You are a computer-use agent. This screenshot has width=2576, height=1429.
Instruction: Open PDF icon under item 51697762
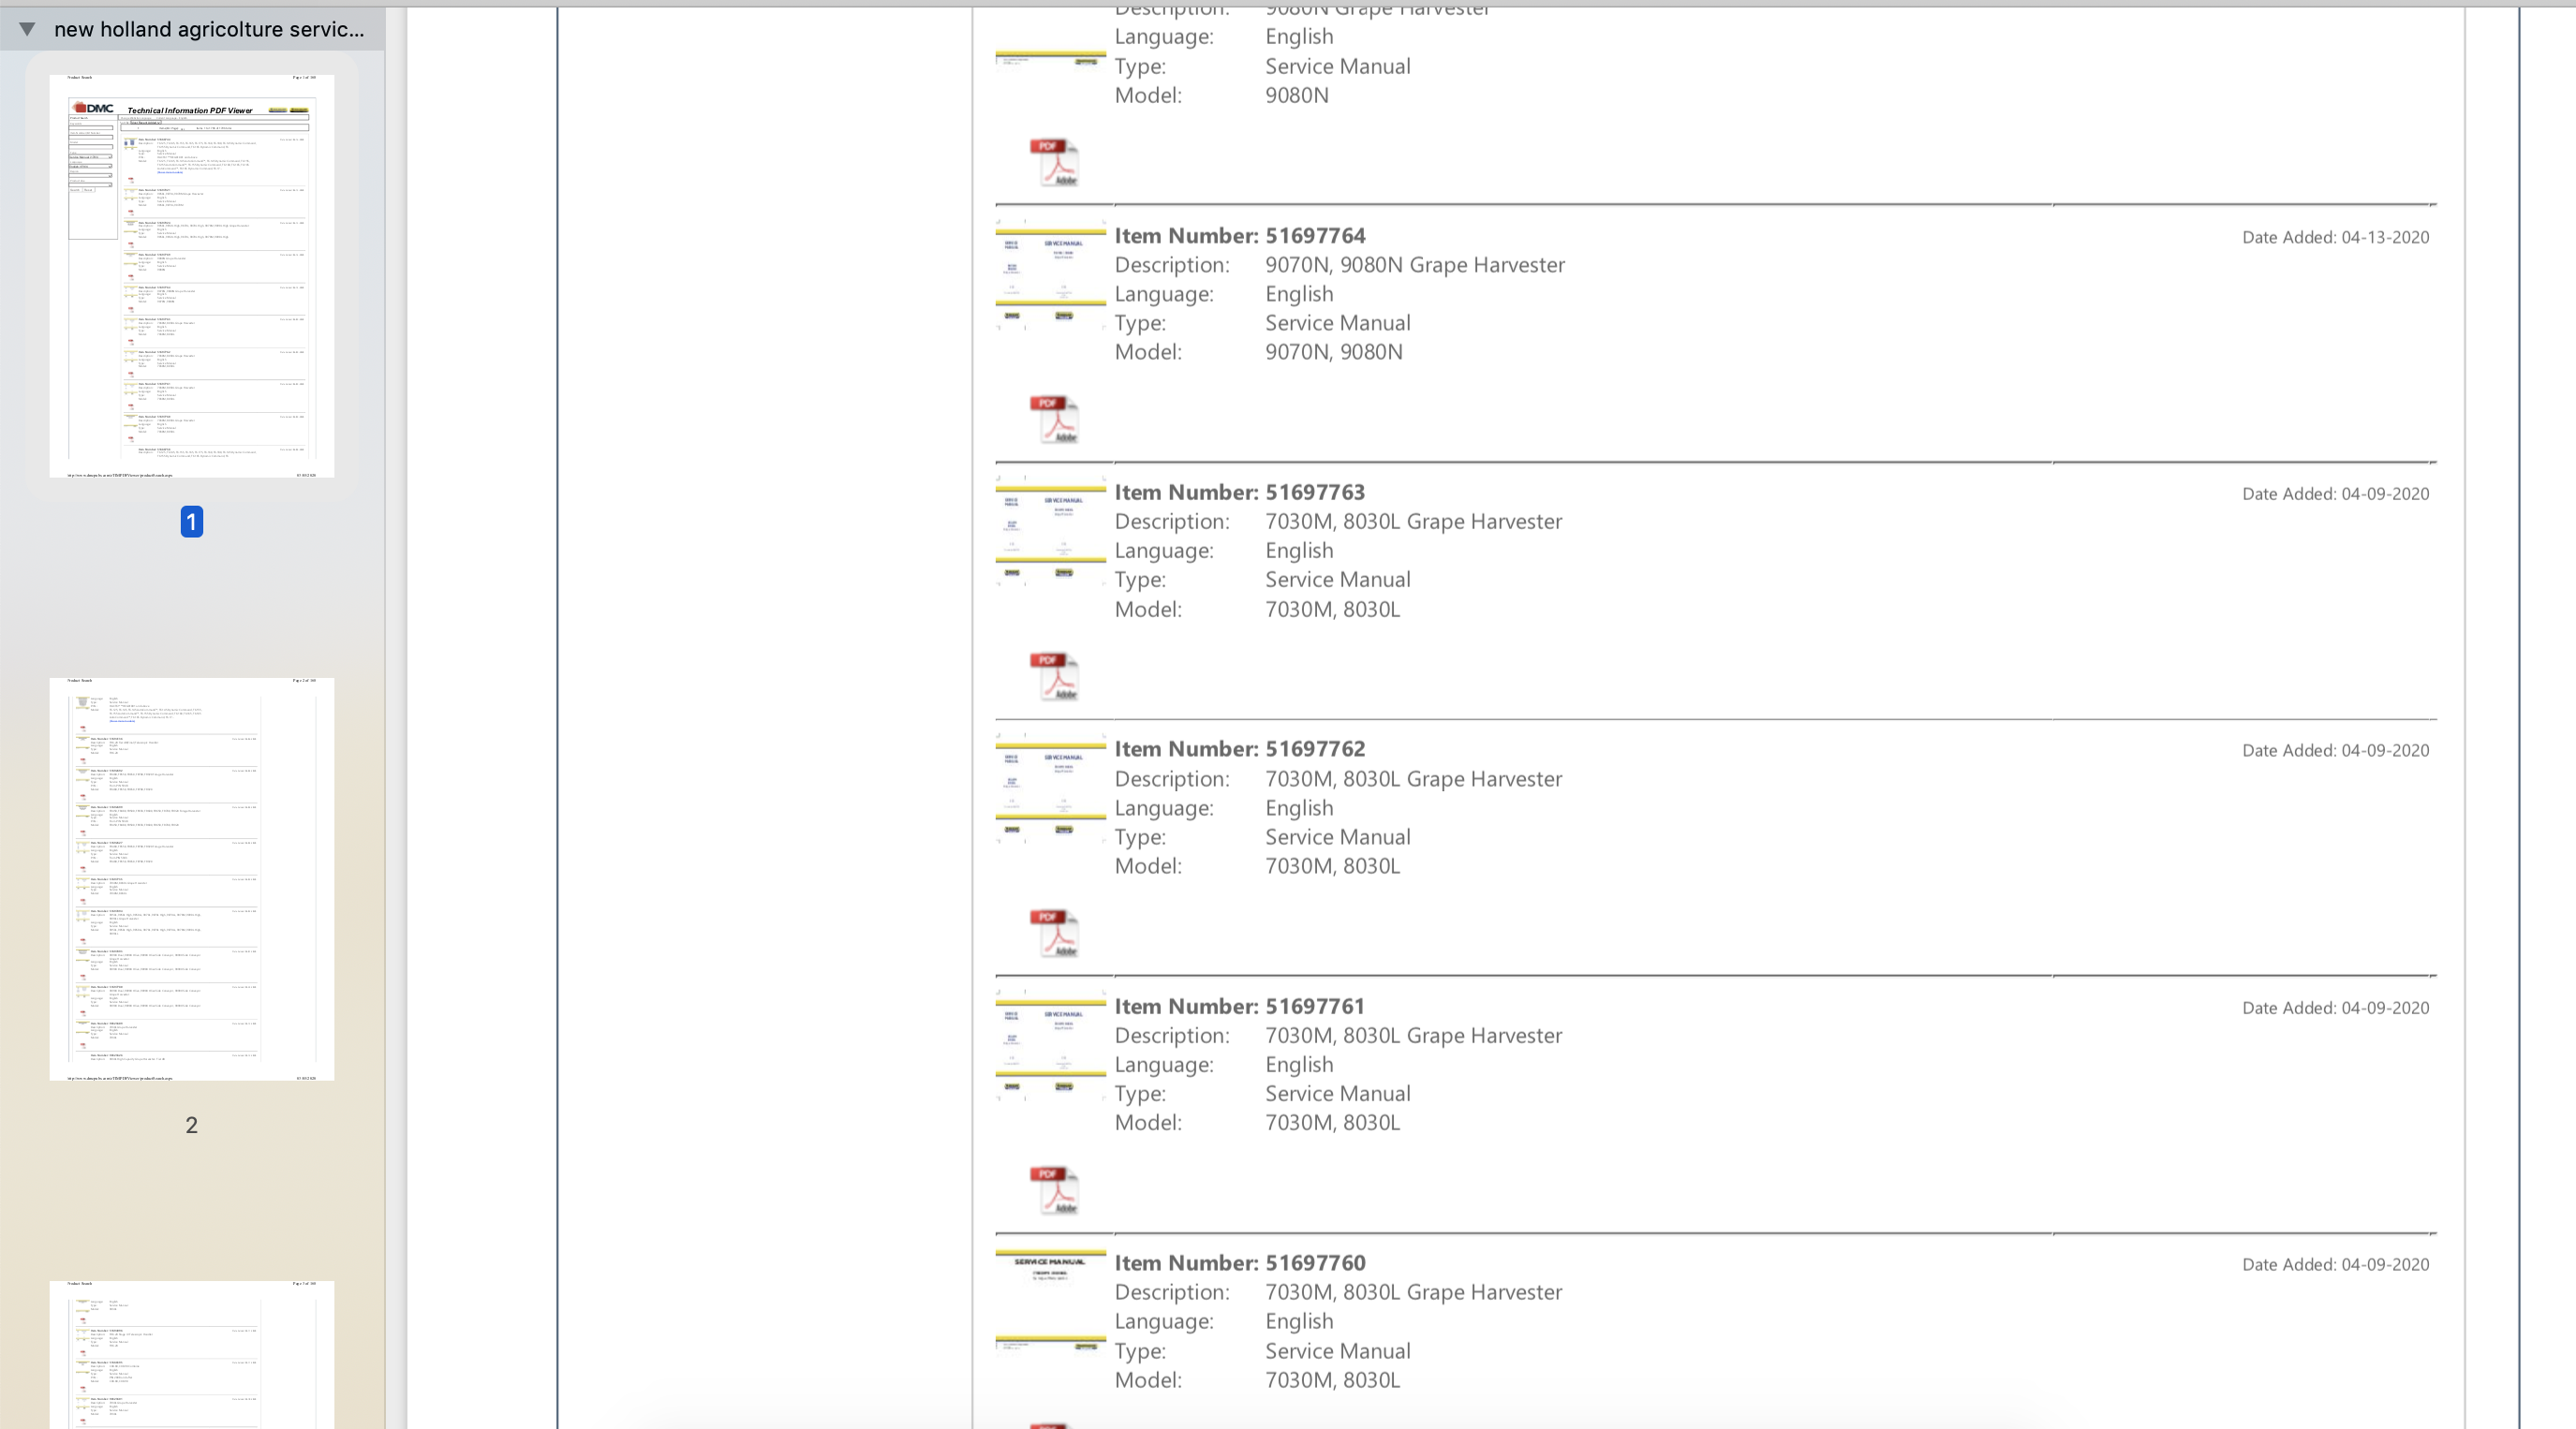1054,933
